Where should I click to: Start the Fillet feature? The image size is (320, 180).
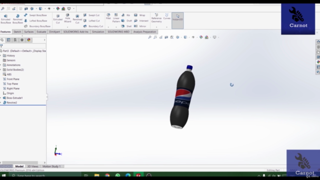click(x=108, y=16)
